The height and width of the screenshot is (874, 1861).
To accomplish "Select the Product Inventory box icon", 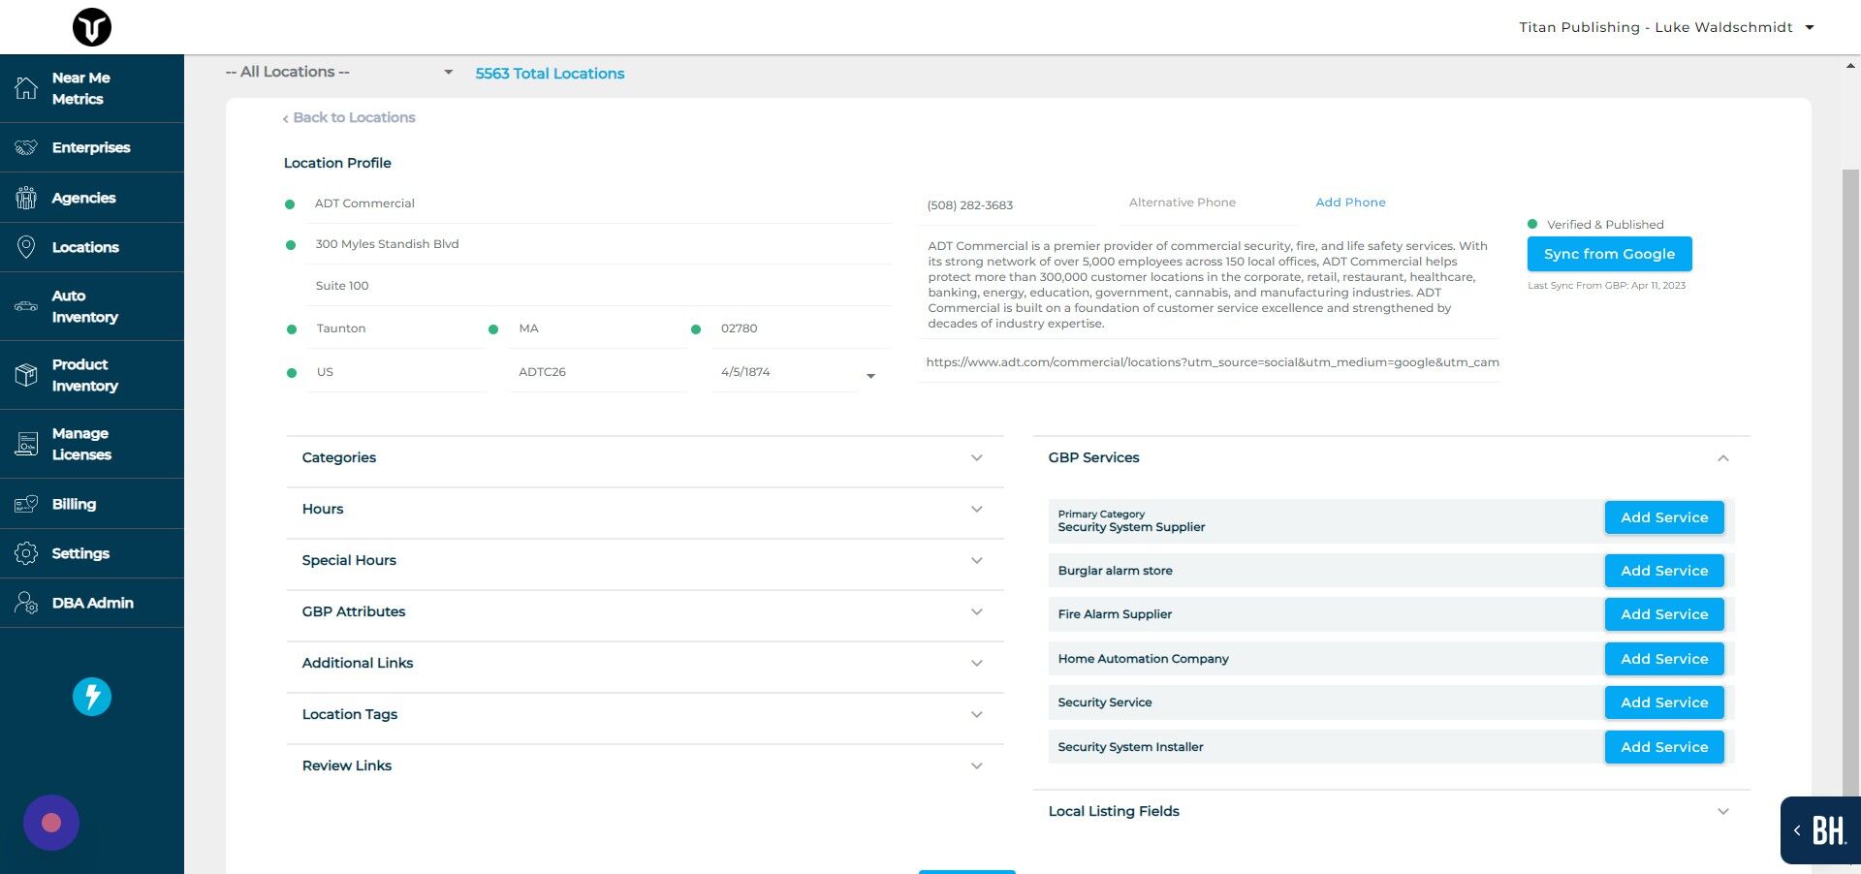I will point(26,375).
